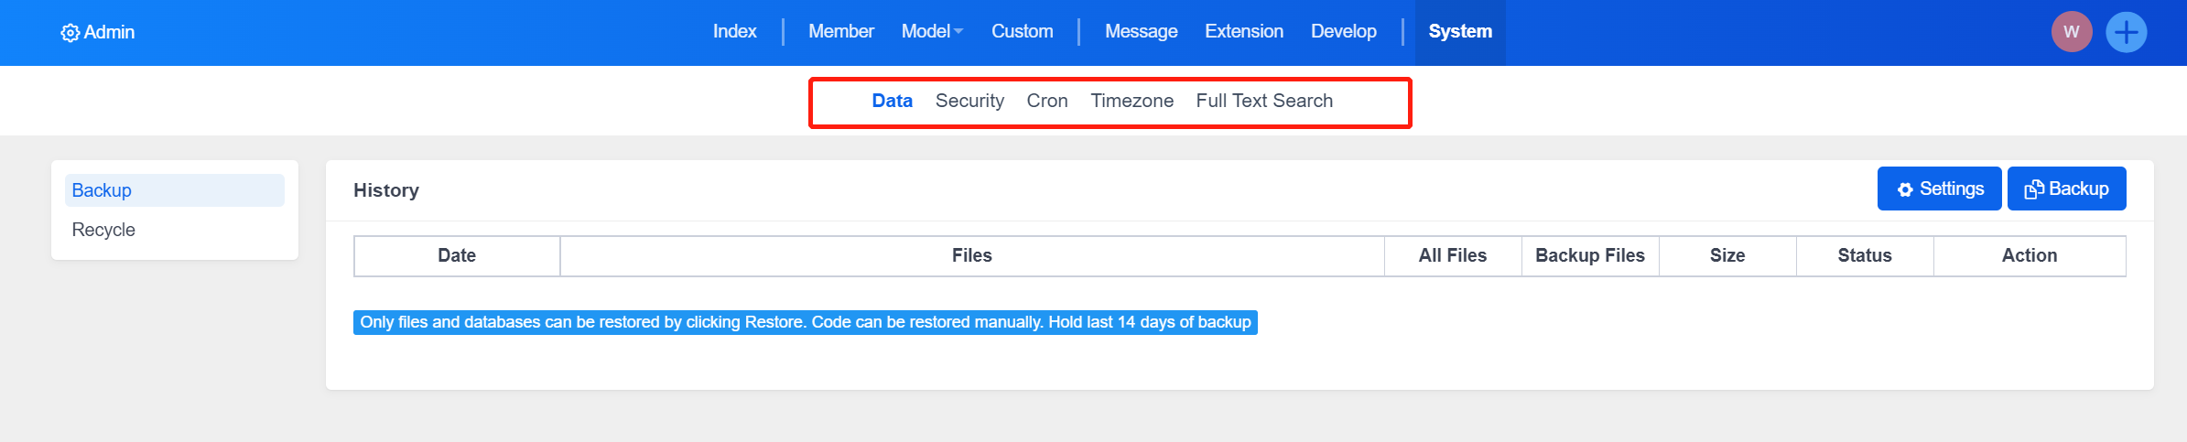Navigate to the Extension menu
Viewport: 2187px width, 442px height.
tap(1243, 31)
